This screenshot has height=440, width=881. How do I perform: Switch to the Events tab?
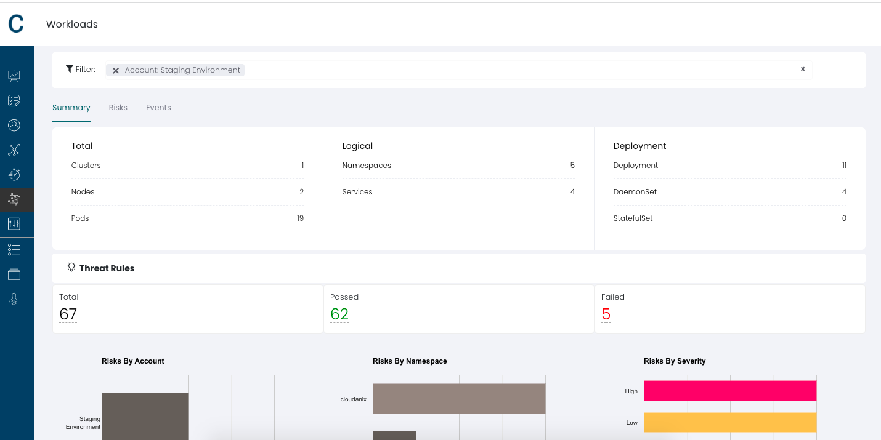pos(158,108)
